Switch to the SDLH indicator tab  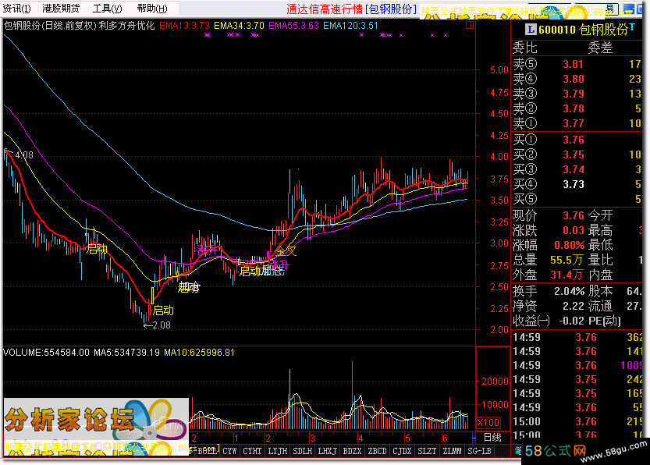(x=302, y=451)
